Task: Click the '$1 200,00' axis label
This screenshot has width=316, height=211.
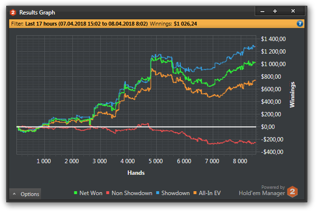Action: [x=273, y=52]
